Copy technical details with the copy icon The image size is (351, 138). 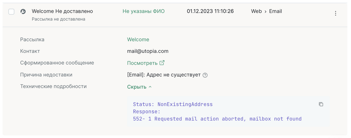321,104
